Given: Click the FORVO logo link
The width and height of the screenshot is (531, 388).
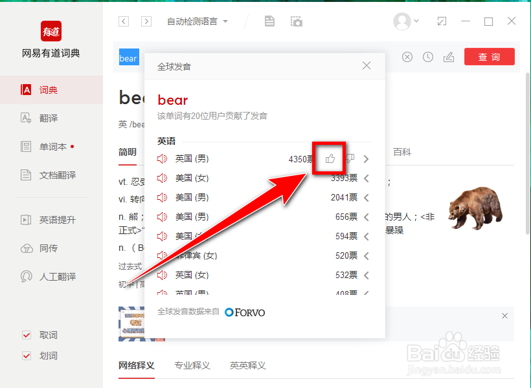Looking at the screenshot, I should click(245, 312).
